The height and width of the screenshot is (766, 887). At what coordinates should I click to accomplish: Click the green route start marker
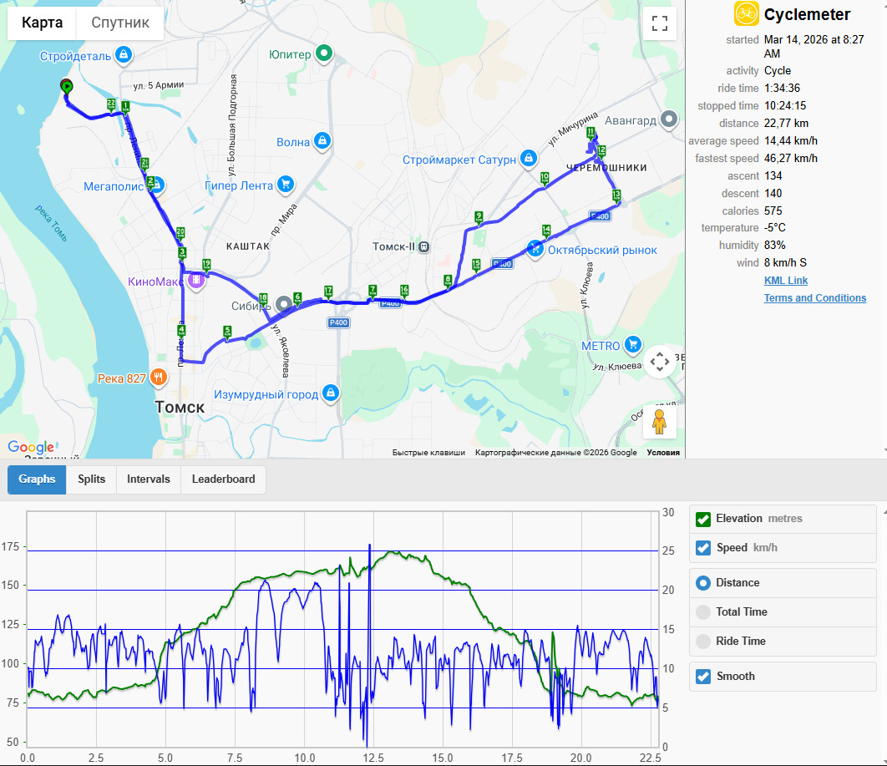tap(67, 87)
